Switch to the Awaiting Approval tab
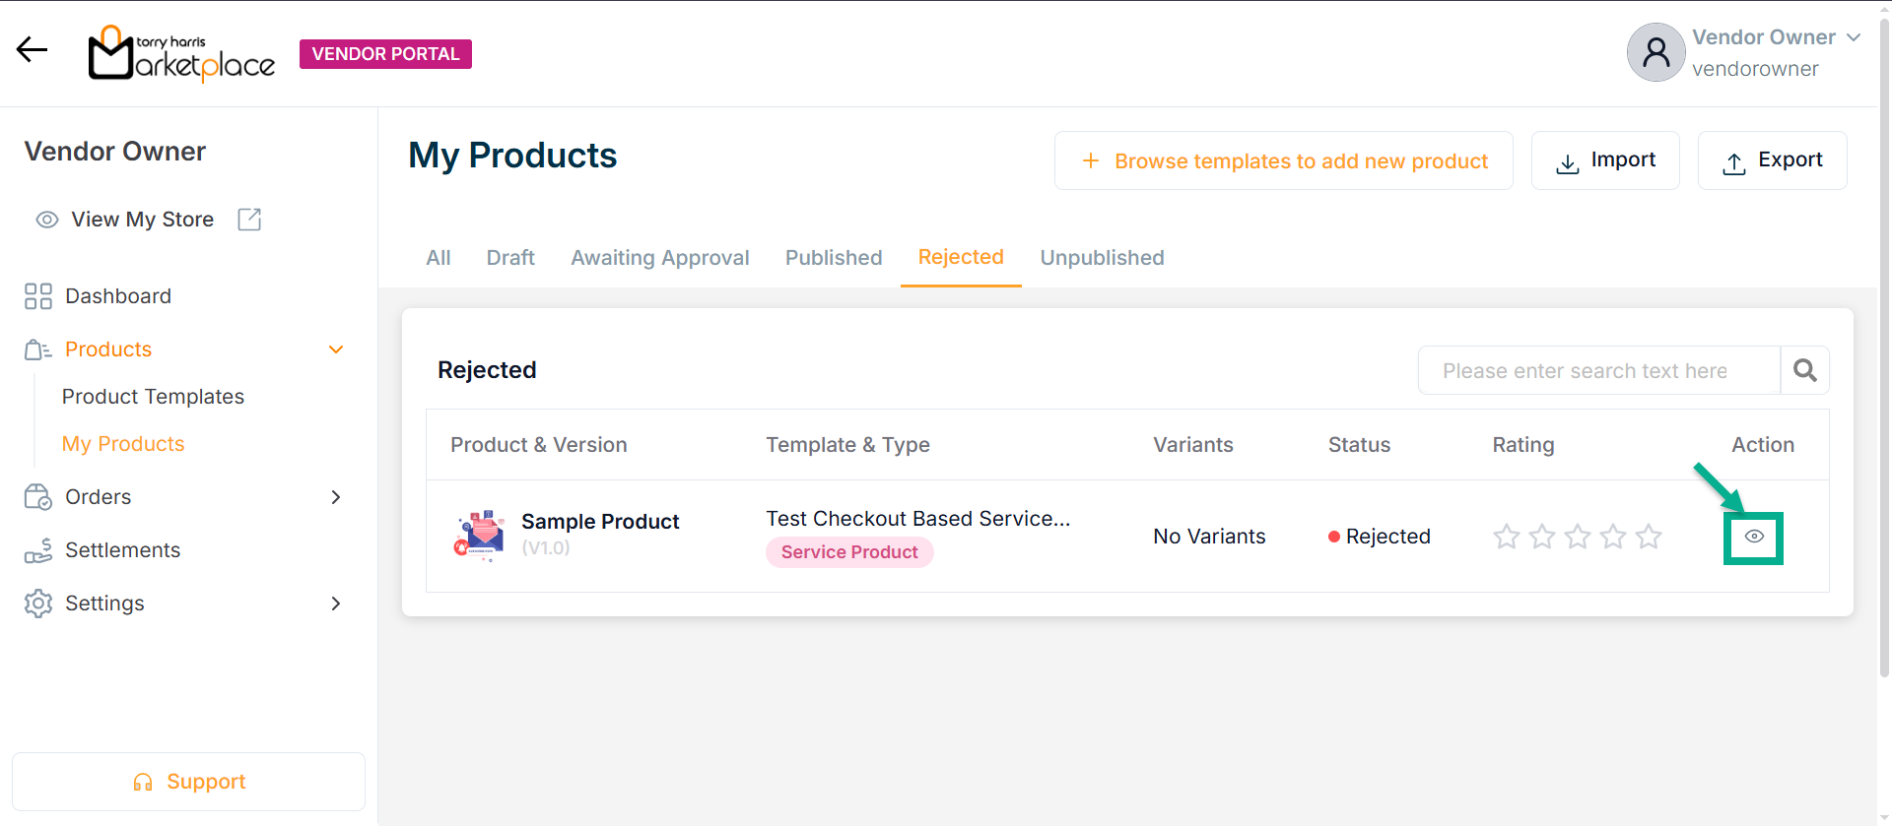The height and width of the screenshot is (826, 1892). pos(659,258)
